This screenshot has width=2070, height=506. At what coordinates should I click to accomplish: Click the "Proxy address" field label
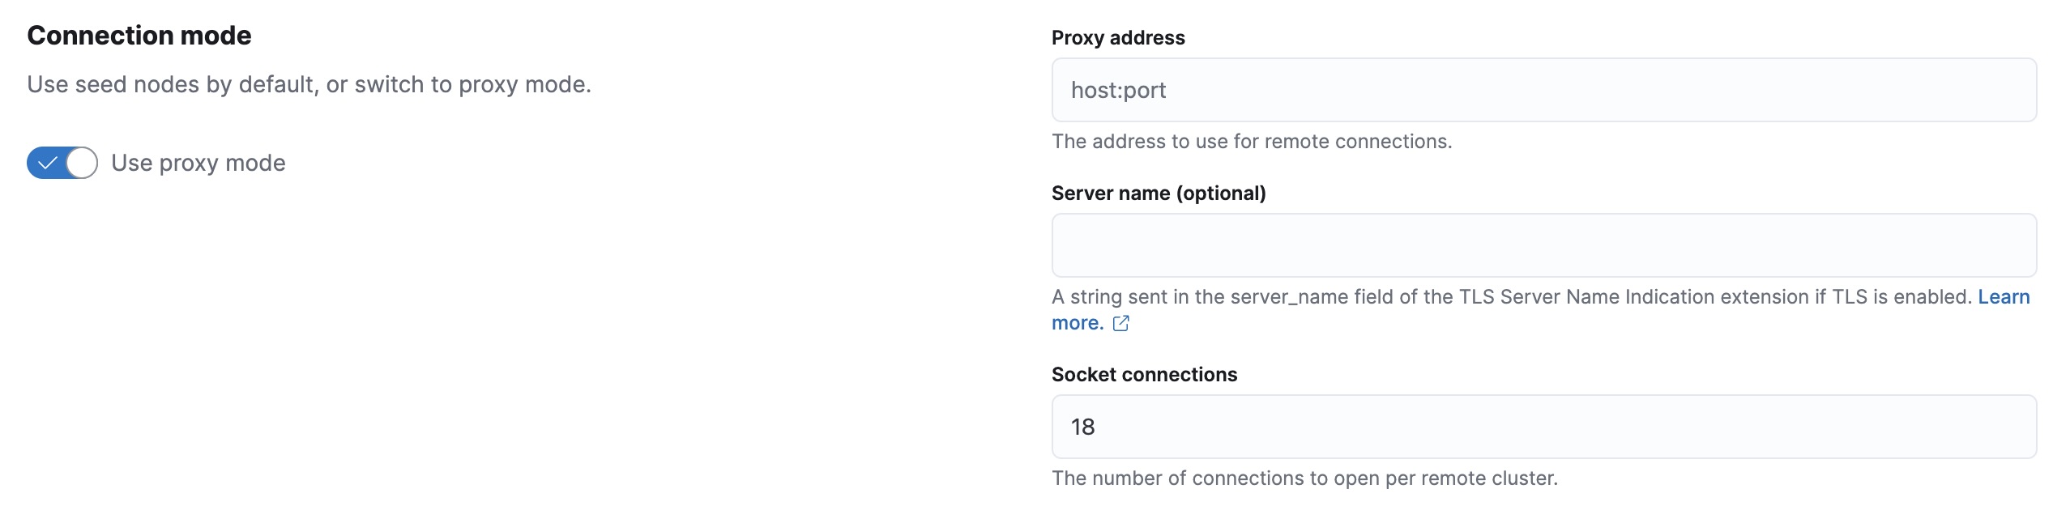pyautogui.click(x=1118, y=37)
